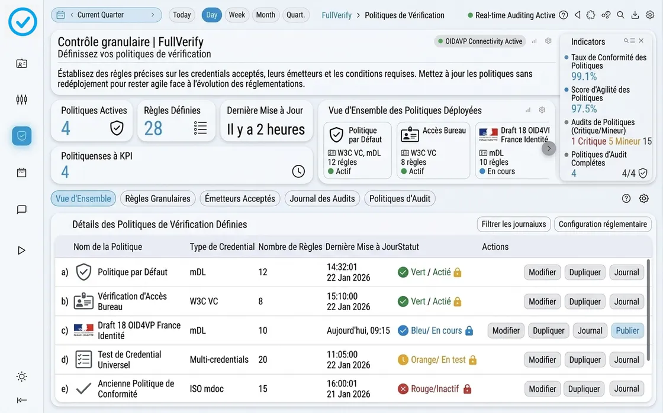Expand next deployed policy cards with arrow

[x=549, y=149]
